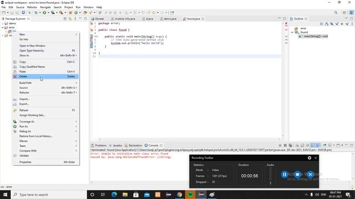Toggle Scroll Lock in Console toolbar
This screenshot has width=355, height=199.
point(302,145)
